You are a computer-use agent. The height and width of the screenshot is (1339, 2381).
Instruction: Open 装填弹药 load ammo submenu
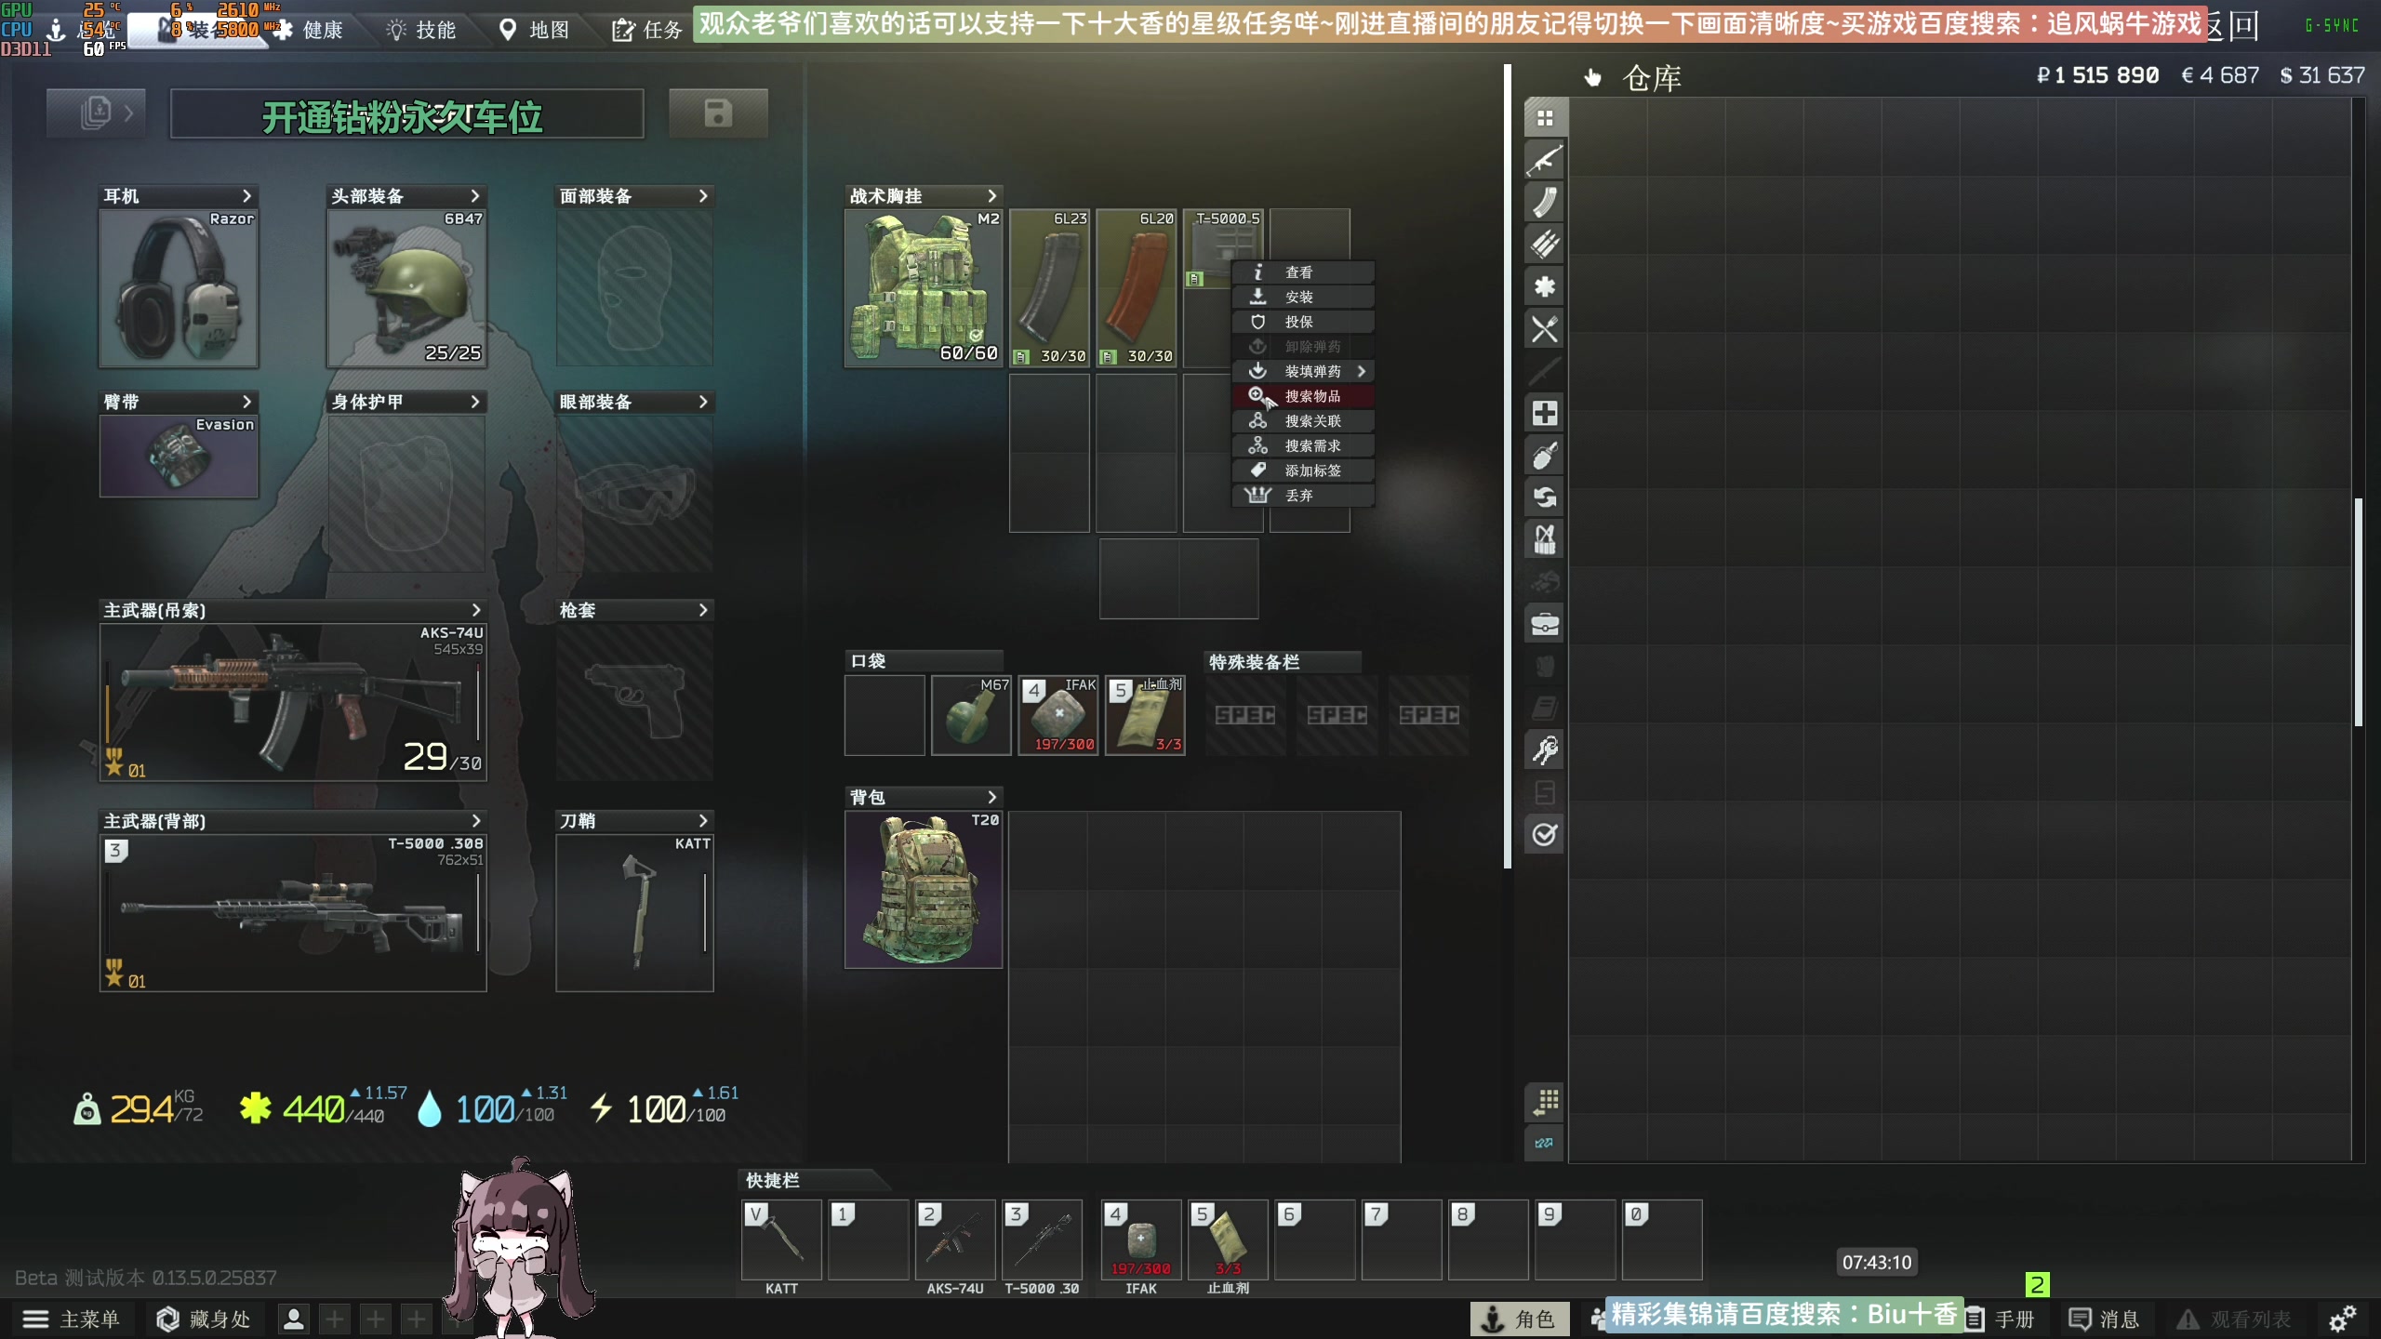pos(1311,371)
